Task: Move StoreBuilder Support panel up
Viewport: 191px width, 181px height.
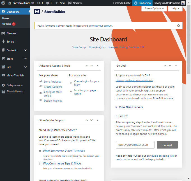Action: 87,120
